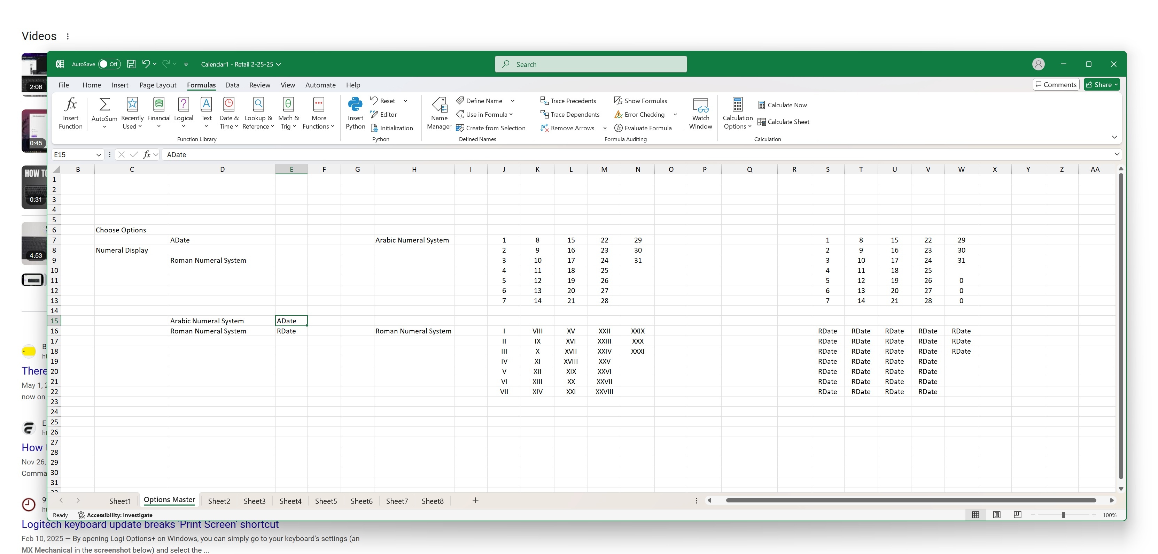Open the Name Manager
This screenshot has width=1158, height=554.
(439, 113)
